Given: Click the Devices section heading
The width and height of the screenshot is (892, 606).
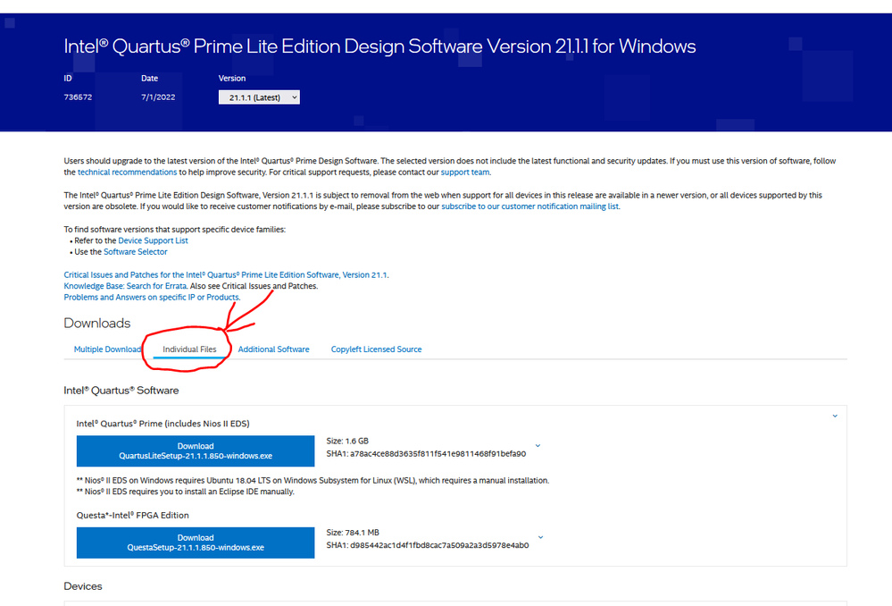Looking at the screenshot, I should click(83, 586).
